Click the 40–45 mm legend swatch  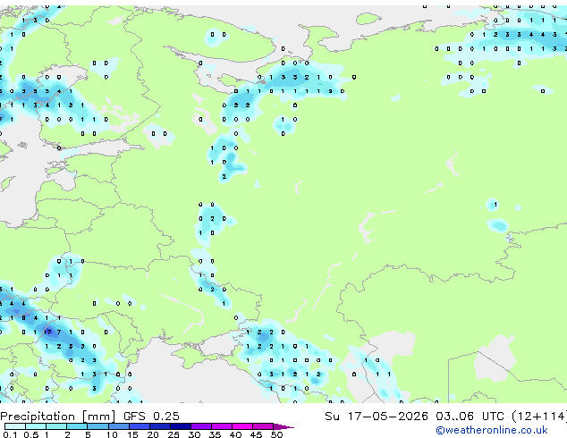click(242, 426)
